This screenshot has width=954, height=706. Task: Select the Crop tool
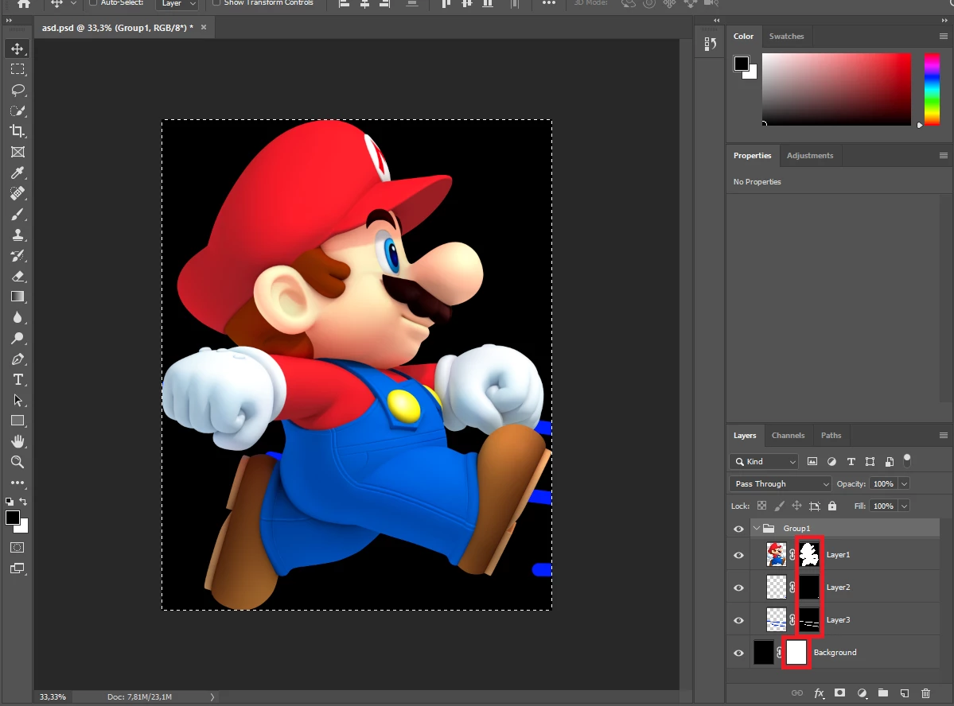click(x=18, y=131)
